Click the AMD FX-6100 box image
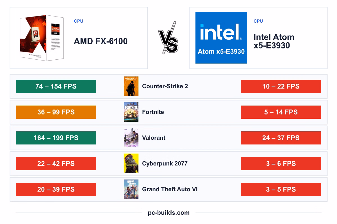This screenshot has height=224, width=337. (x=41, y=38)
